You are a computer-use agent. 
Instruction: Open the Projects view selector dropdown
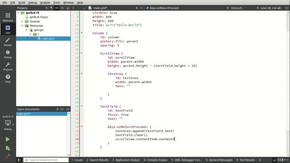click(32, 8)
